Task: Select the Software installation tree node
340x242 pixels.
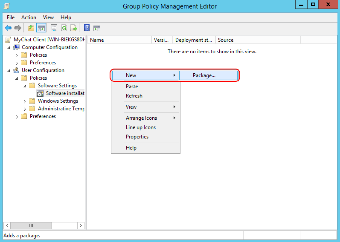Action: click(65, 93)
